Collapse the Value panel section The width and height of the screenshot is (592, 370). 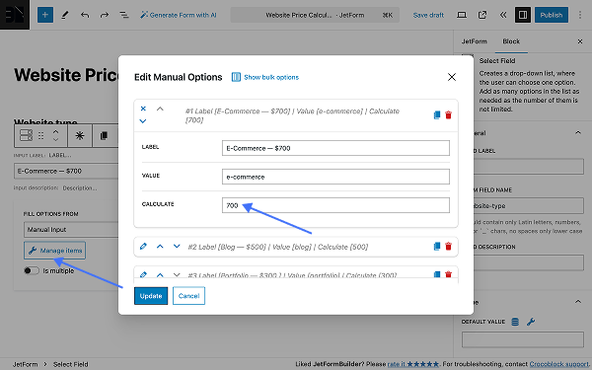(577, 302)
